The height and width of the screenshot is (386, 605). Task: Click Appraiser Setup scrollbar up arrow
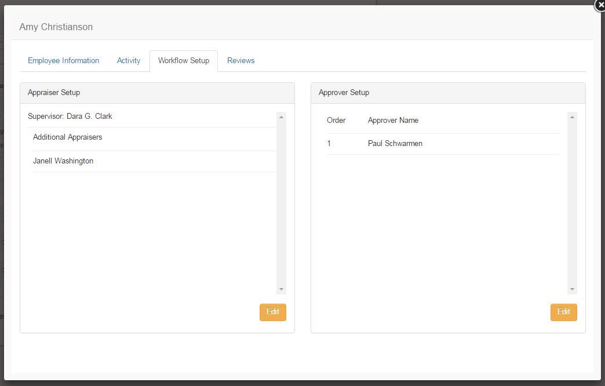pyautogui.click(x=281, y=117)
